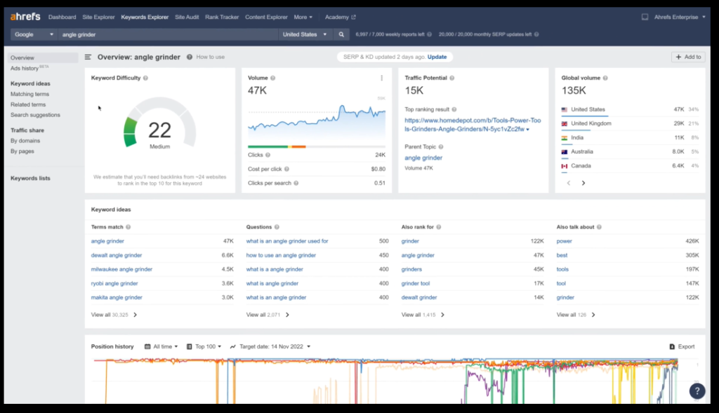Open the Volume card three-dot menu
Screen dimensions: 719x413
pos(381,79)
